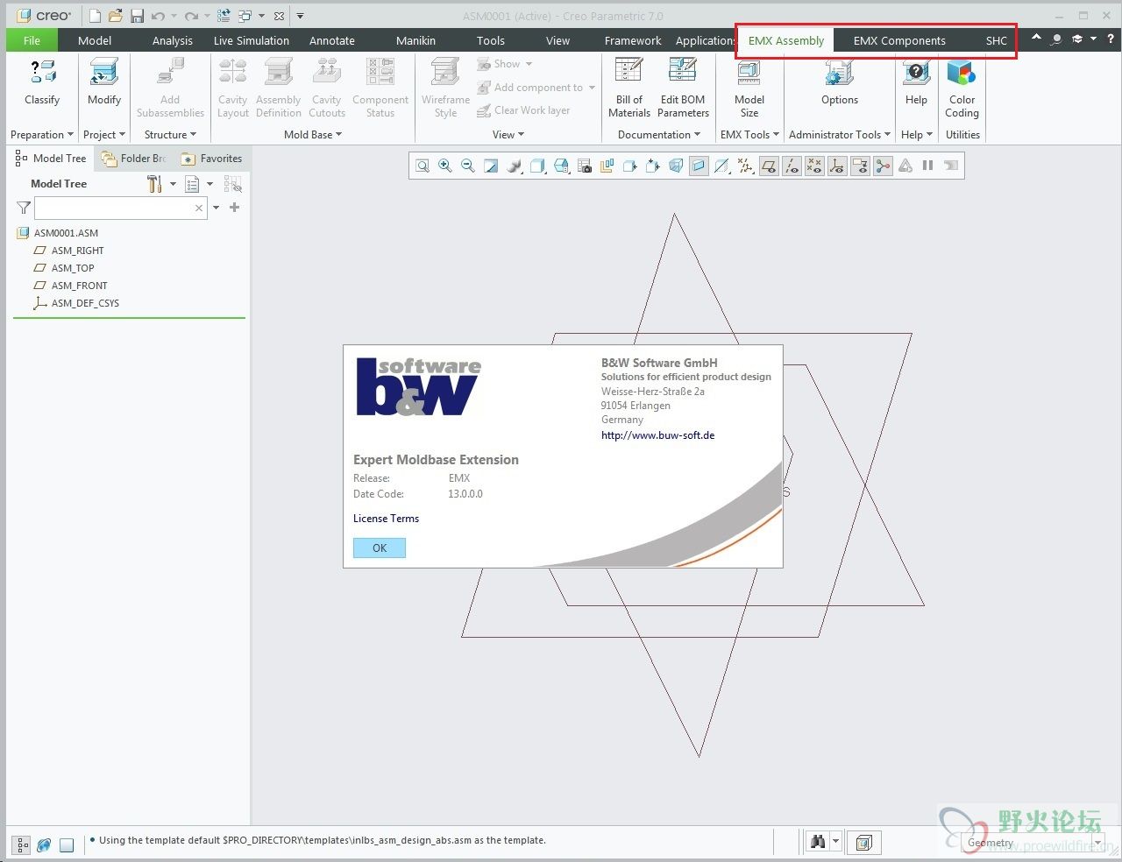Toggle coordinate system display visibility

[x=837, y=166]
